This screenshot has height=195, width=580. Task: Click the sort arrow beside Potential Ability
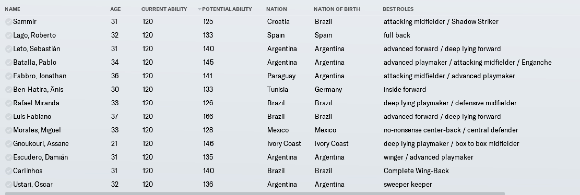click(x=199, y=9)
